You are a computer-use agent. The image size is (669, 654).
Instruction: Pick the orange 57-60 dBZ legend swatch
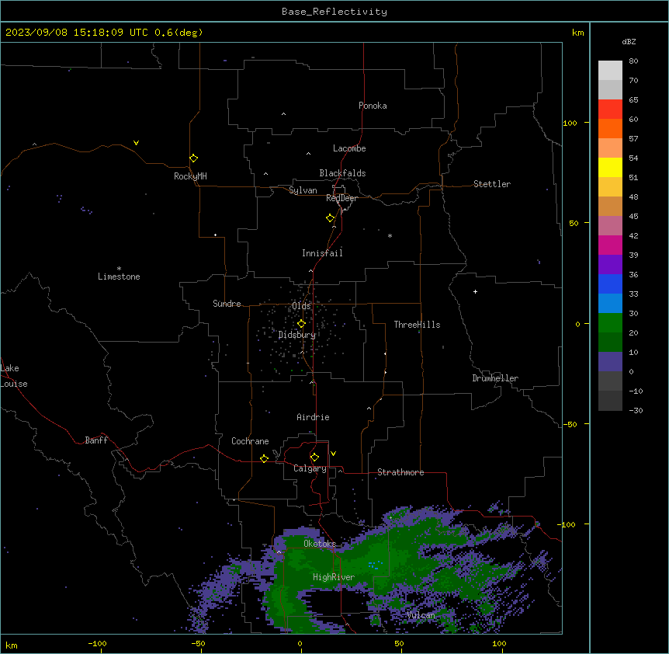(x=610, y=128)
